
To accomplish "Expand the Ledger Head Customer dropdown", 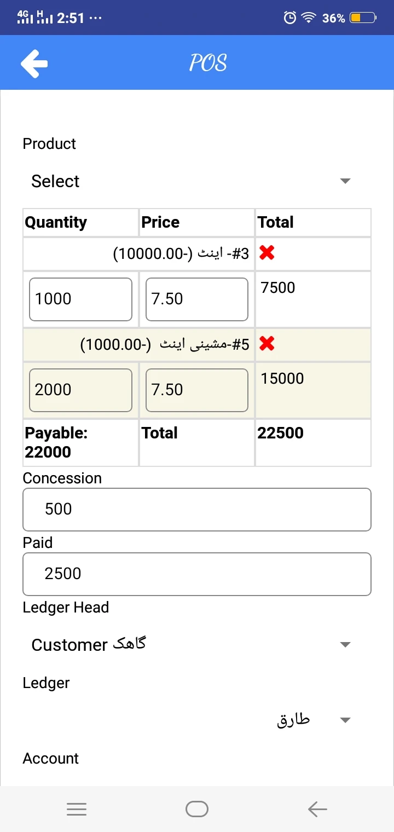I will [192, 644].
